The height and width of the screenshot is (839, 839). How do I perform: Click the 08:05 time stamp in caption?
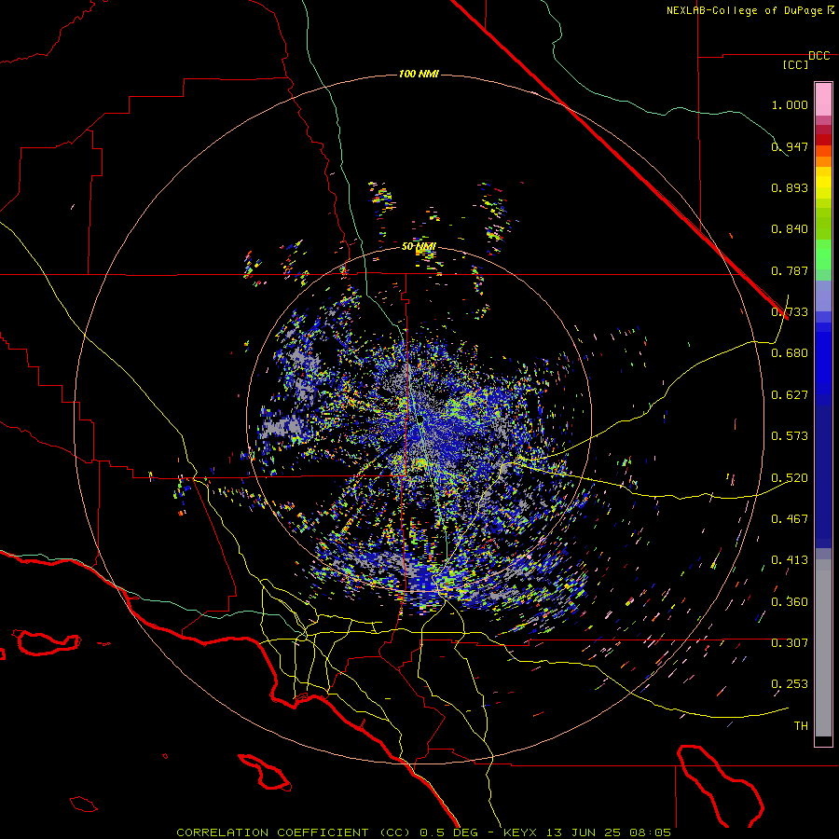pos(650,832)
